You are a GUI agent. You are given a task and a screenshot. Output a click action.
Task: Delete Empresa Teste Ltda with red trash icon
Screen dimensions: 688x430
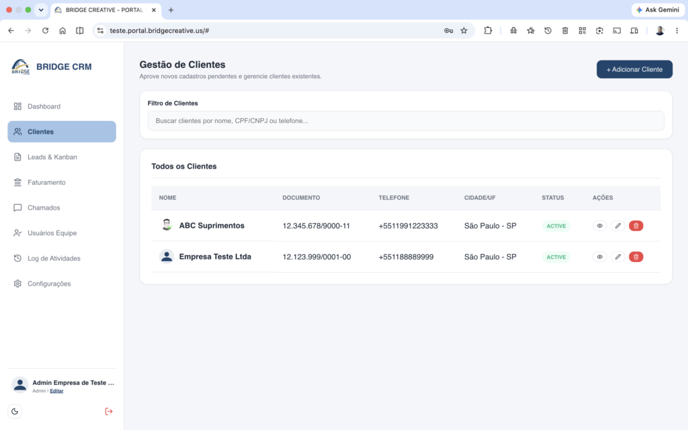636,257
